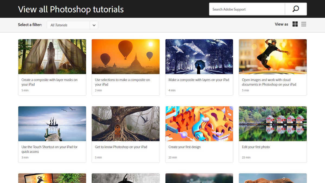Open 'Use the Touch Shortcut on your iPad'
The image size is (325, 183).
click(49, 149)
